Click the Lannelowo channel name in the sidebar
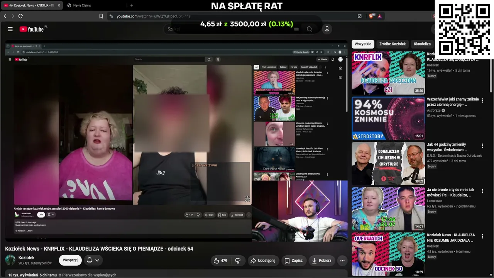This screenshot has width=494, height=278. pyautogui.click(x=435, y=201)
